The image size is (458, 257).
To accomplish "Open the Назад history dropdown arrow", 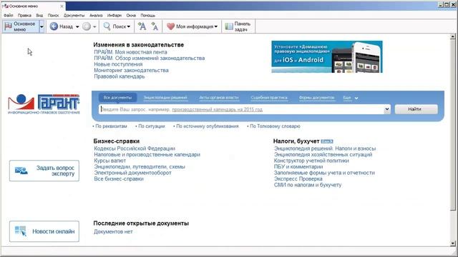I will click(77, 27).
